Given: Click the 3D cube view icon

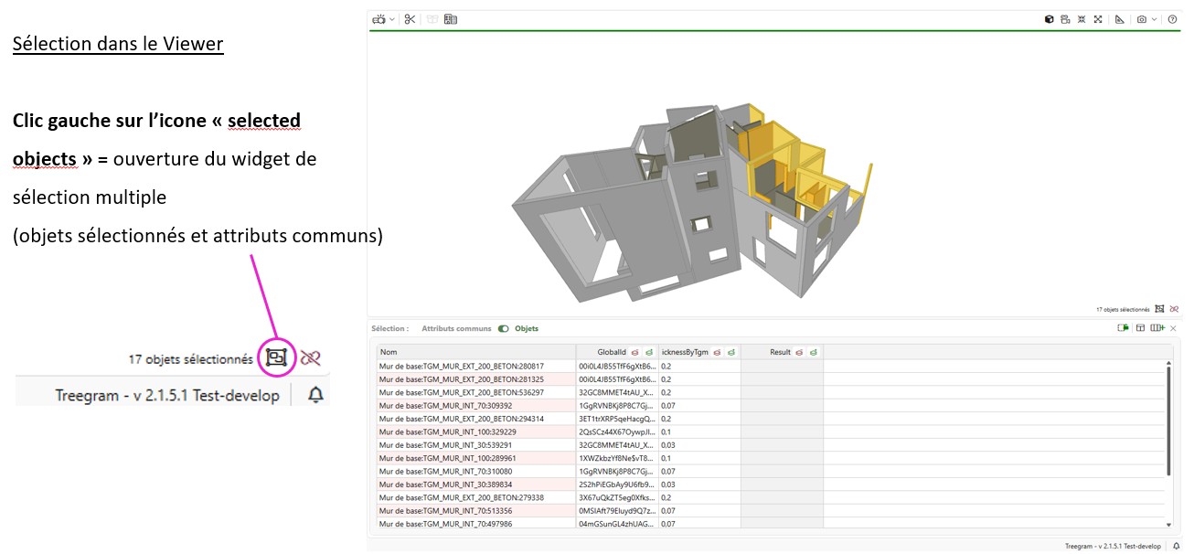Looking at the screenshot, I should tap(1050, 19).
